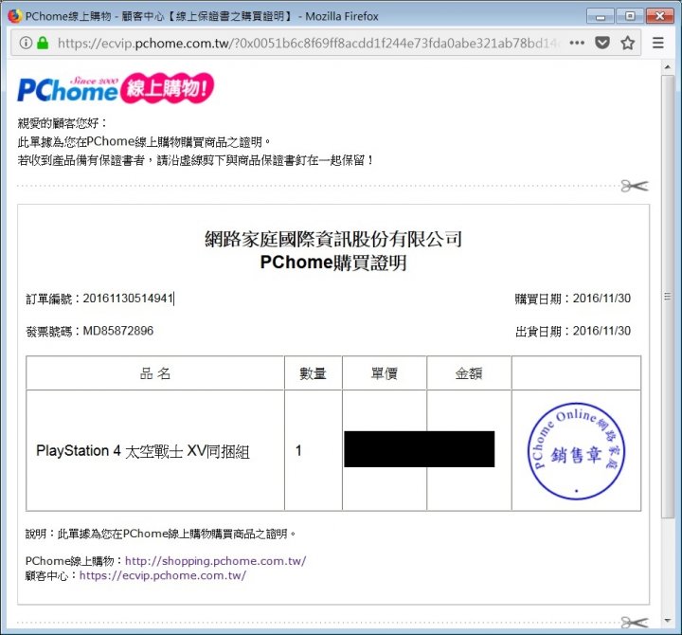Image resolution: width=682 pixels, height=635 pixels.
Task: Click the green secure connection padlock
Action: click(43, 43)
